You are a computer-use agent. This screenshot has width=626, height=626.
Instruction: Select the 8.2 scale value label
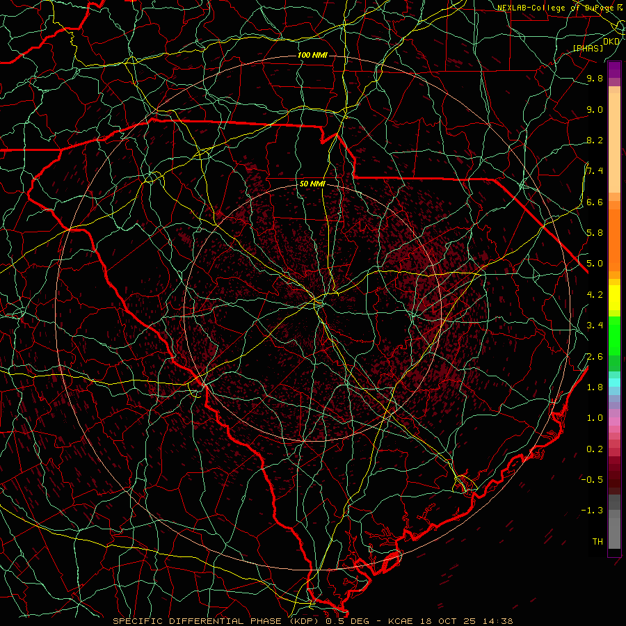595,140
